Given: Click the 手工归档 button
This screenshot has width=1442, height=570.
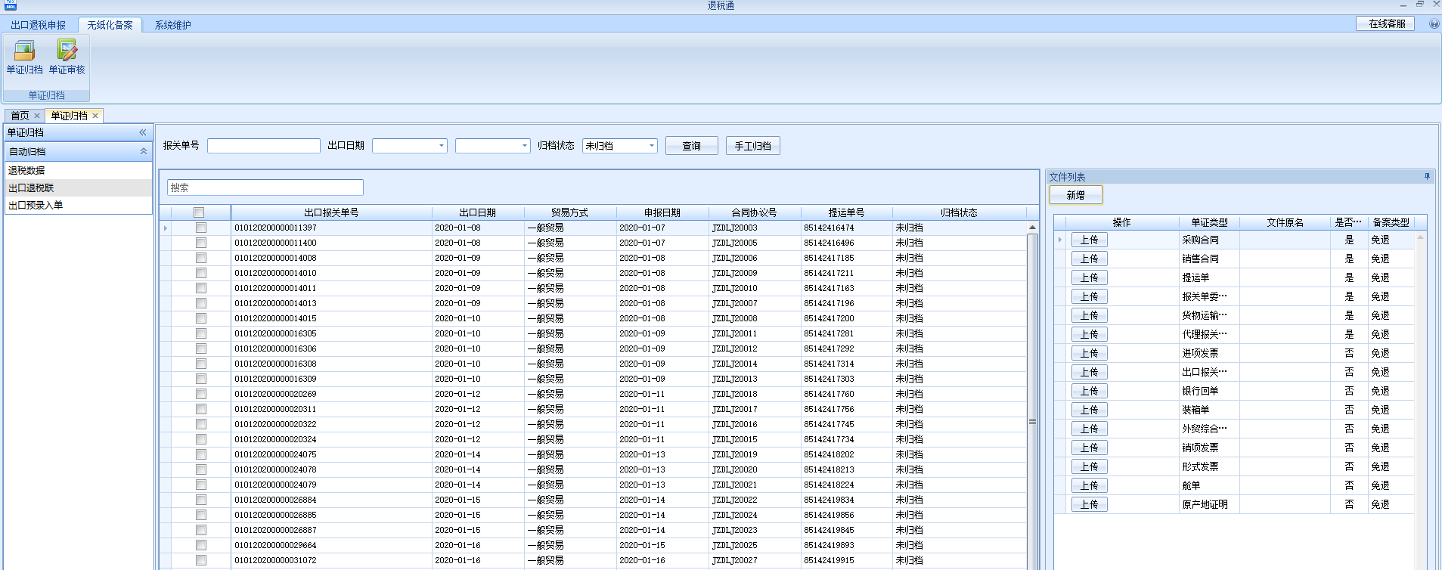Looking at the screenshot, I should pos(753,146).
